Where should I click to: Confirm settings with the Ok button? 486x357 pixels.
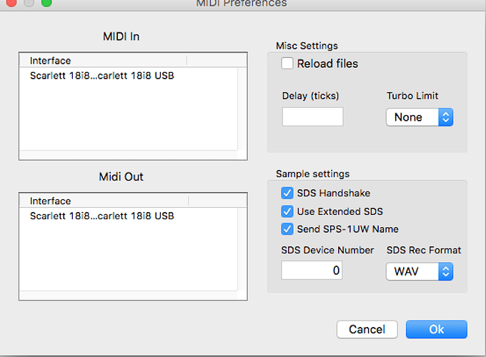[x=436, y=329]
